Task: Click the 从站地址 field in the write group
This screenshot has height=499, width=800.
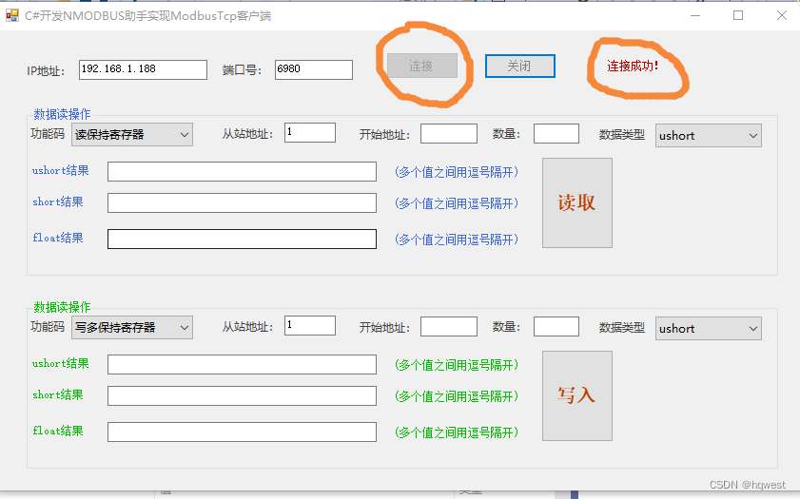Action: (x=310, y=326)
